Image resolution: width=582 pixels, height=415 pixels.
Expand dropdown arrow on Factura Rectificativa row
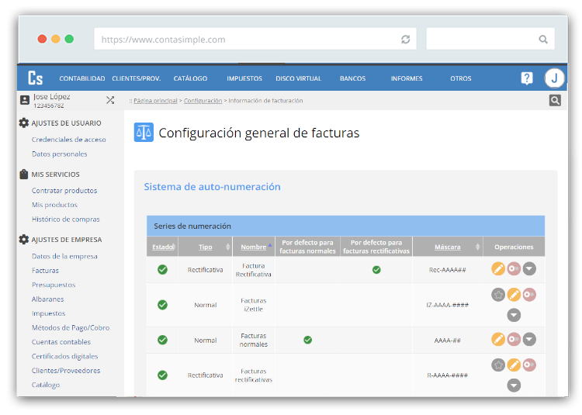pos(529,268)
